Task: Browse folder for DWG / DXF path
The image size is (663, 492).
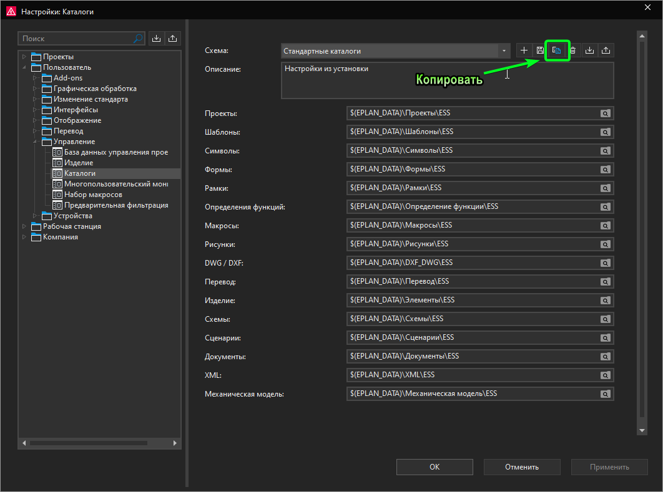Action: pyautogui.click(x=606, y=263)
